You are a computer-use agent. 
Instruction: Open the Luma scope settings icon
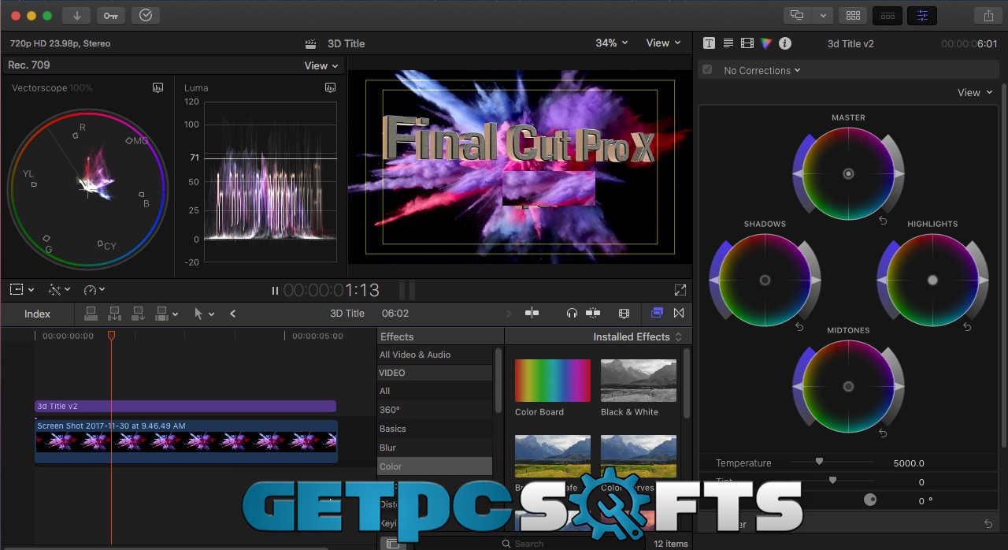pos(331,87)
